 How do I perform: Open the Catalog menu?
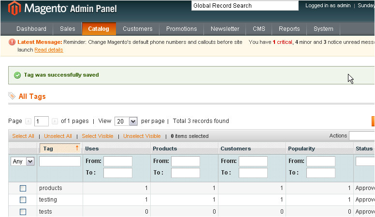[99, 29]
